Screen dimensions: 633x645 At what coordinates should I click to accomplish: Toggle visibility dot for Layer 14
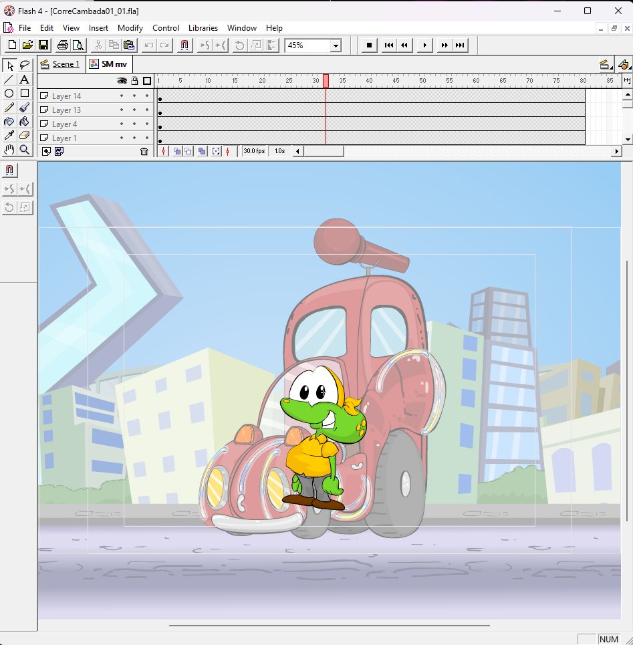tap(122, 96)
